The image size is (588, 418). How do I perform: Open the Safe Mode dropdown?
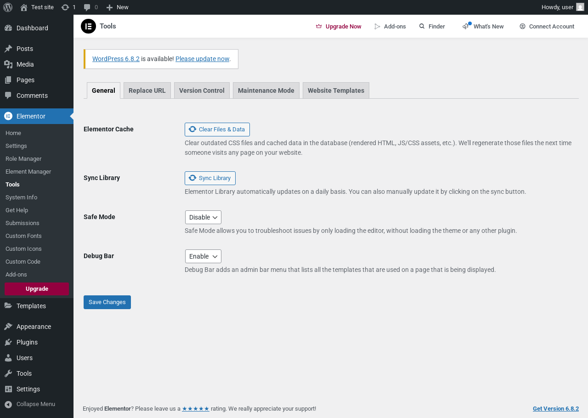(x=203, y=217)
